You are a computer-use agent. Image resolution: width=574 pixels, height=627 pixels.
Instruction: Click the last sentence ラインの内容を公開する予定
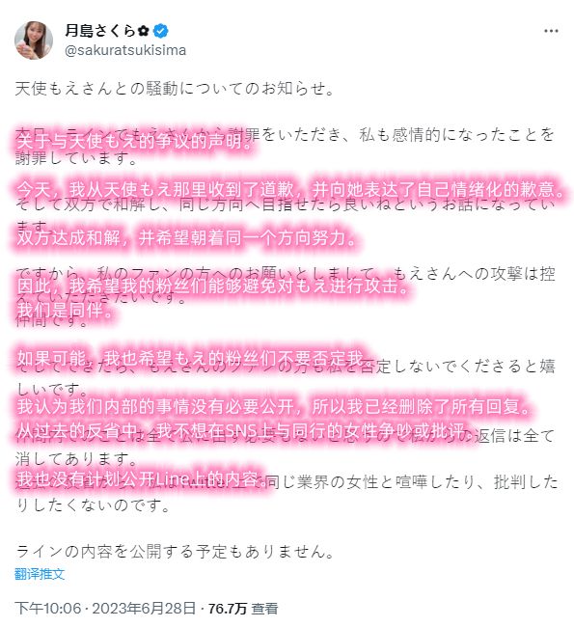tap(175, 552)
